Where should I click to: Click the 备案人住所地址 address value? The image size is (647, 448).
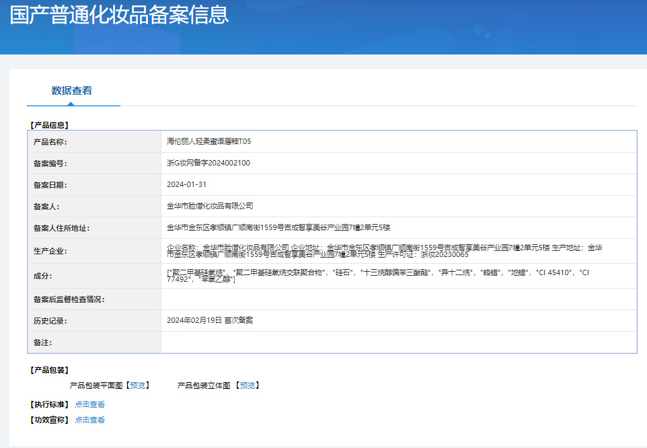[278, 227]
